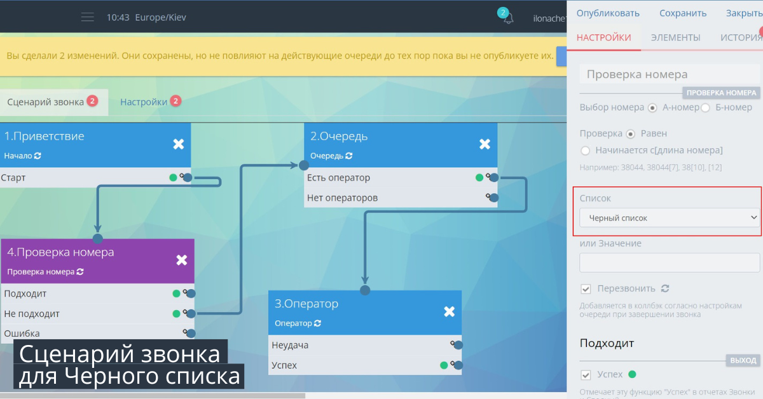Choose the Начинается с radio option

click(586, 151)
